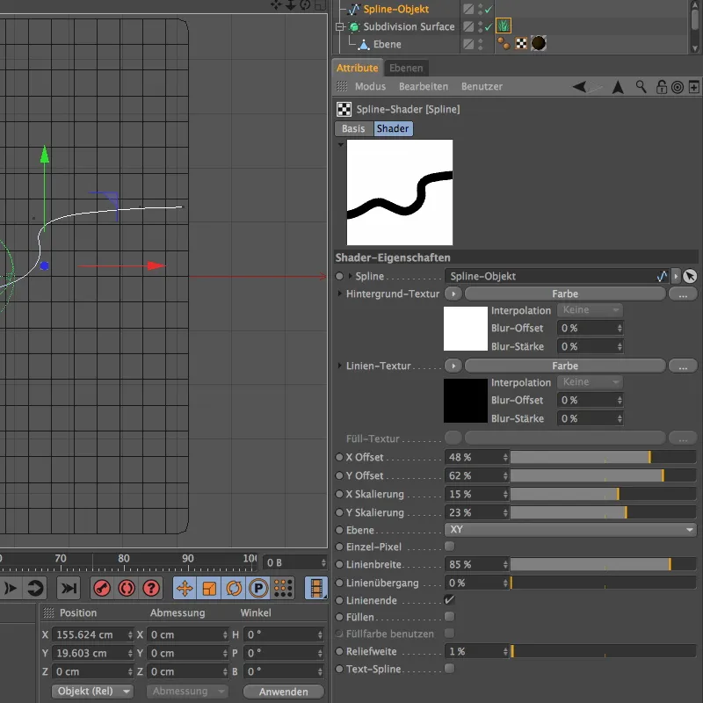Toggle parameter keyframe recording icon
703x703 pixels.
tap(258, 588)
